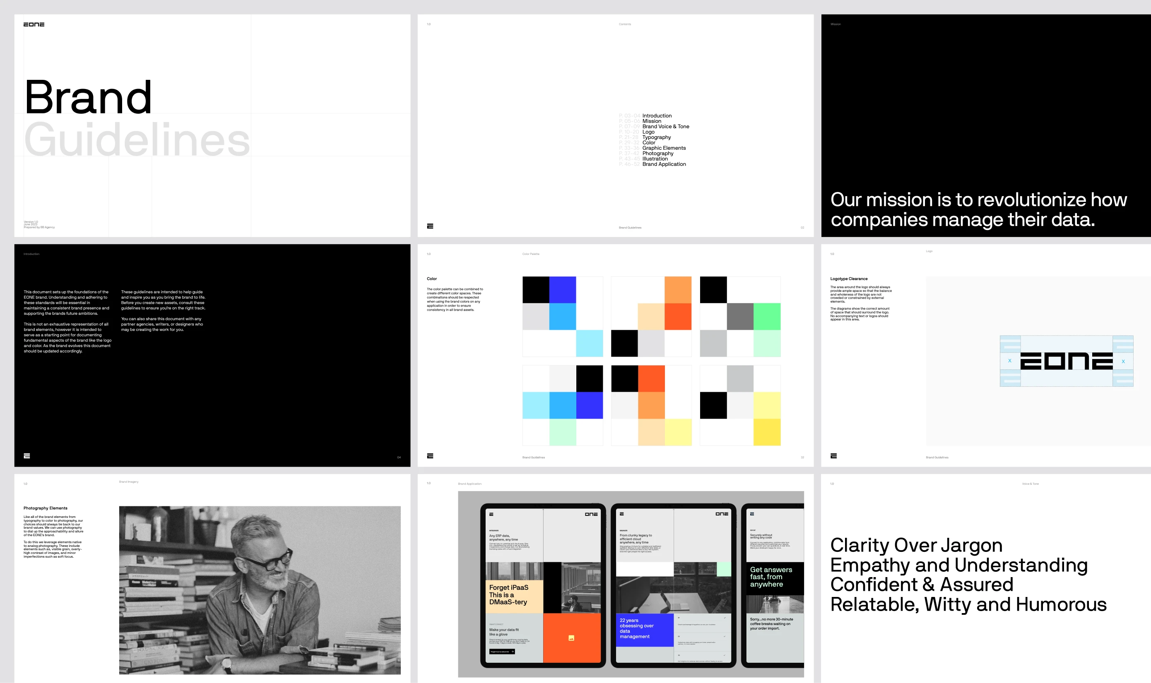Image resolution: width=1151 pixels, height=683 pixels.
Task: Click the left X marker beside the EONE logotype
Action: 1009,361
